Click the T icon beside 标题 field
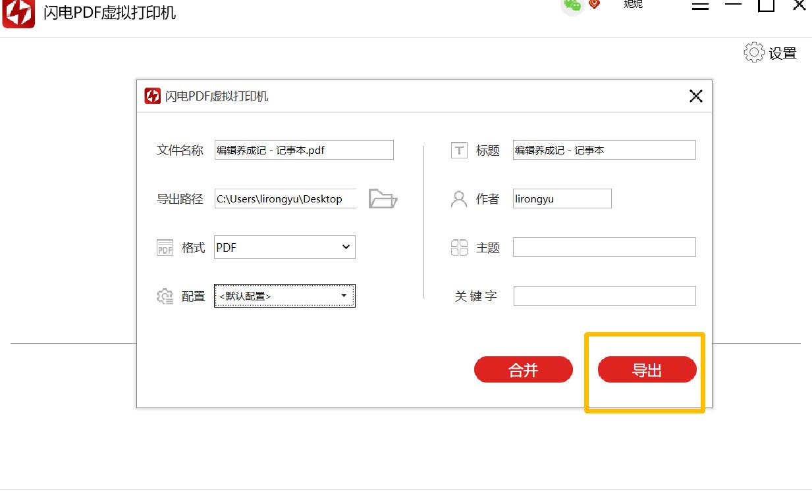 pos(459,150)
